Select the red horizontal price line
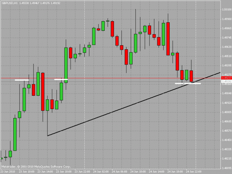Image resolution: width=232 pixels, height=174 pixels. pos(111,78)
